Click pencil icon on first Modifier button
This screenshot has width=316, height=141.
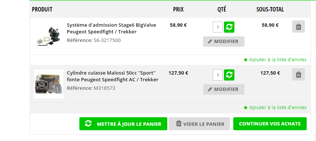pos(210,41)
